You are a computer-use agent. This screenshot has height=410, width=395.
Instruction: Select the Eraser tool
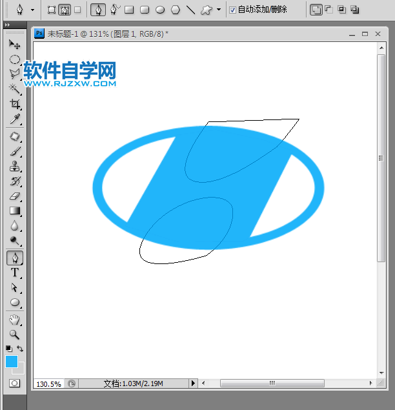click(15, 196)
